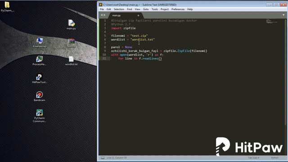
Task: Click Line 11 Column status text
Action: pyautogui.click(x=117, y=158)
